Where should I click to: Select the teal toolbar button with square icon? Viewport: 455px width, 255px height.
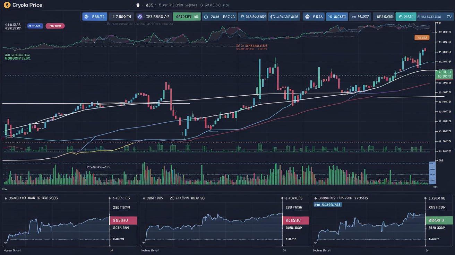coord(406,16)
